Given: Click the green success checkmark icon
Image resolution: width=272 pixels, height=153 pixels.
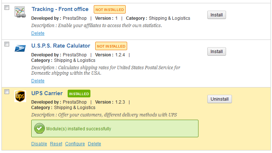Looking at the screenshot, I should 39,128.
